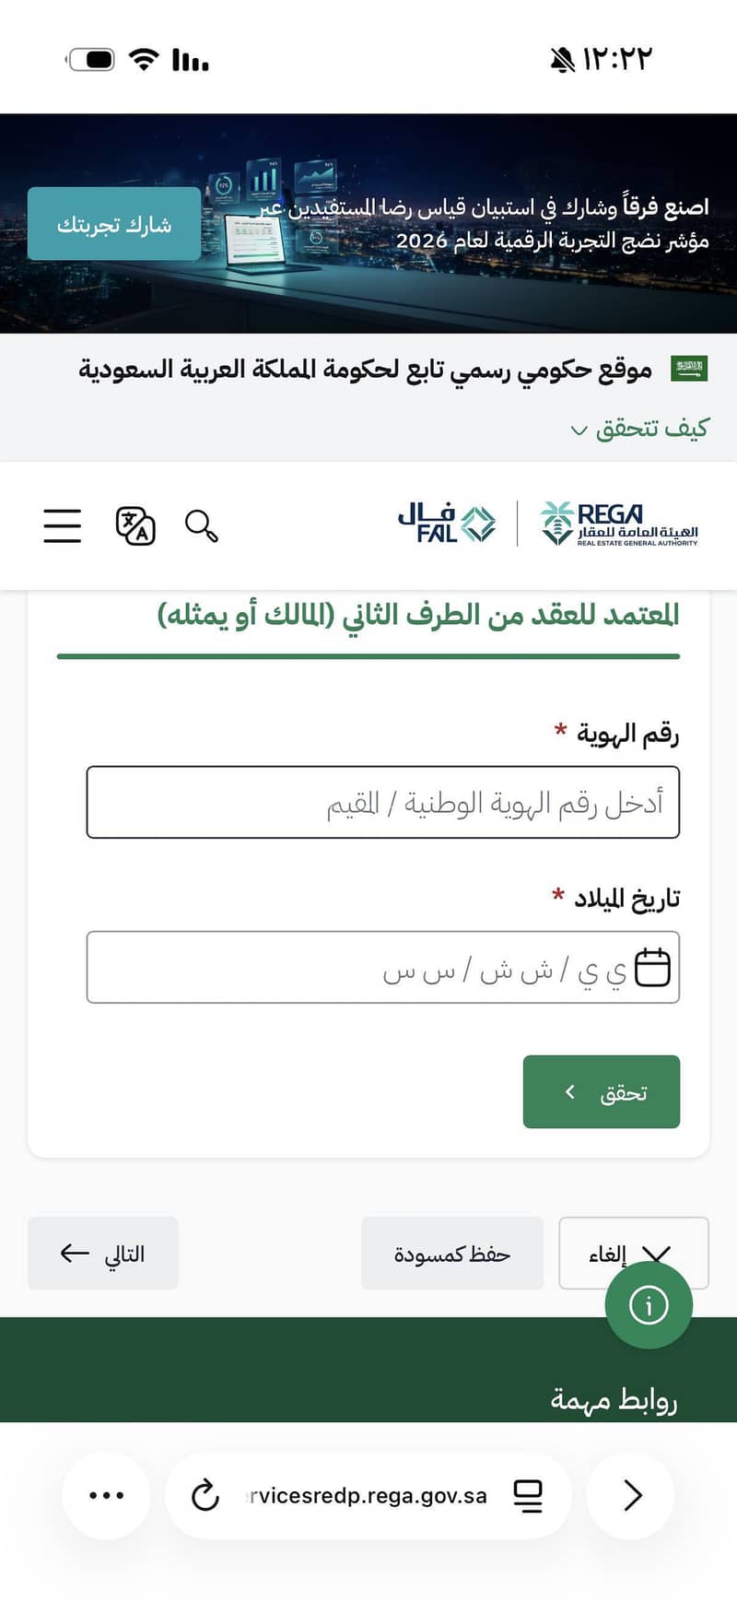Click 'حفظ كمسودة' save draft button
Image resolution: width=737 pixels, height=1602 pixels.
pos(452,1253)
